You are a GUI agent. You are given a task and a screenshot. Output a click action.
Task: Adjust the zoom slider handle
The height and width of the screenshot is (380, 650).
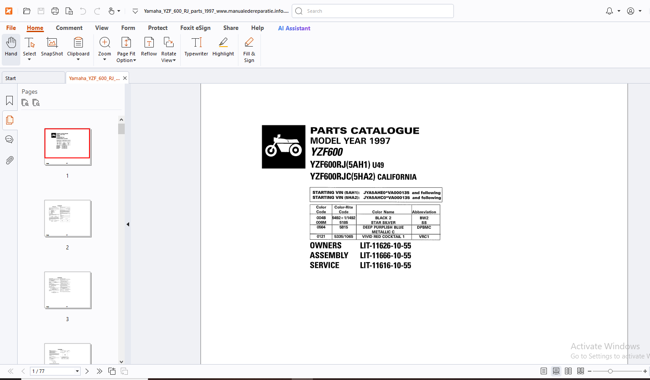point(610,371)
